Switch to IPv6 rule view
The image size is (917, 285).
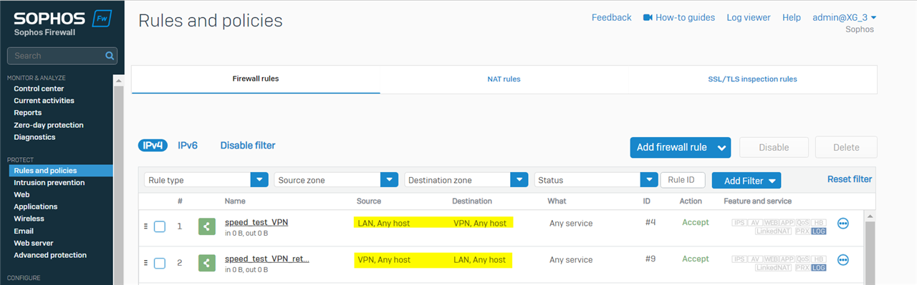coord(188,146)
